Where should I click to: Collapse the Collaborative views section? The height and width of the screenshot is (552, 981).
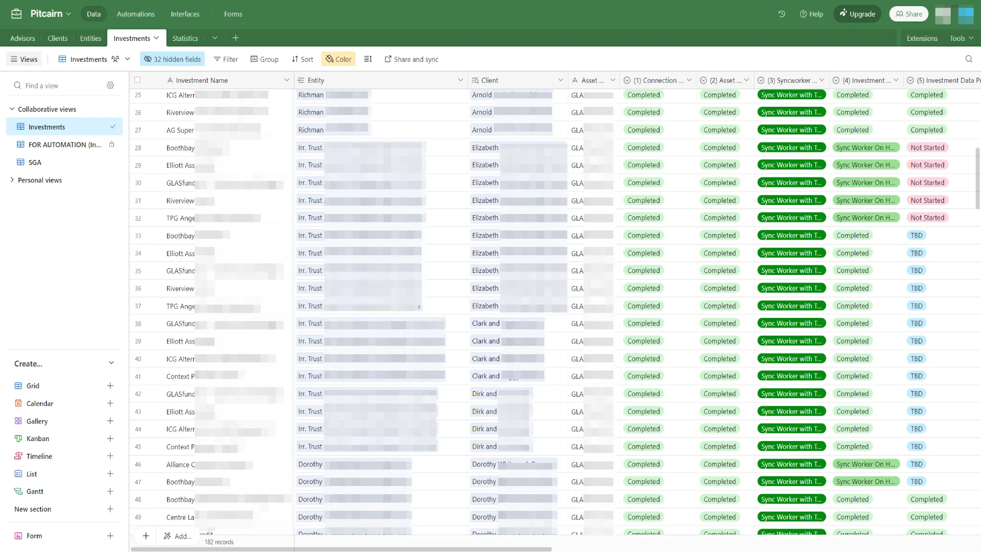[12, 109]
